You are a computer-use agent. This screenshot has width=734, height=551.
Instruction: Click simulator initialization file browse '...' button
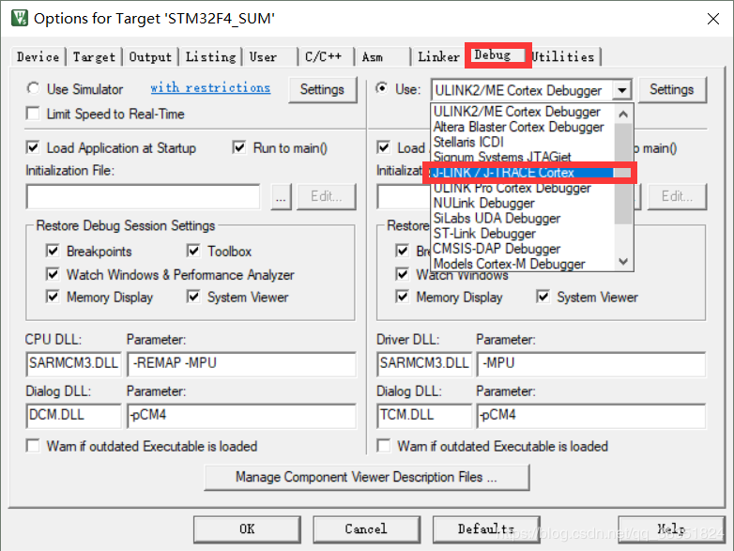click(281, 196)
